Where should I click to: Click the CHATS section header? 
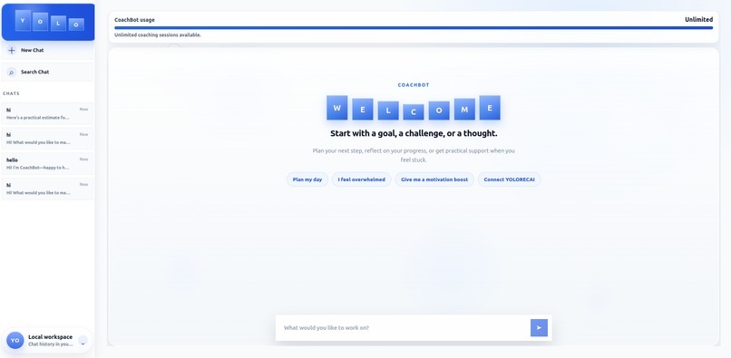click(x=11, y=93)
